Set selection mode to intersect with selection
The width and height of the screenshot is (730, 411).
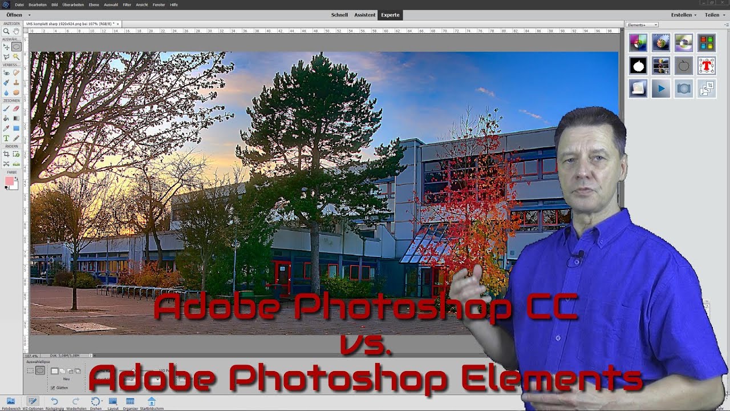(x=78, y=371)
